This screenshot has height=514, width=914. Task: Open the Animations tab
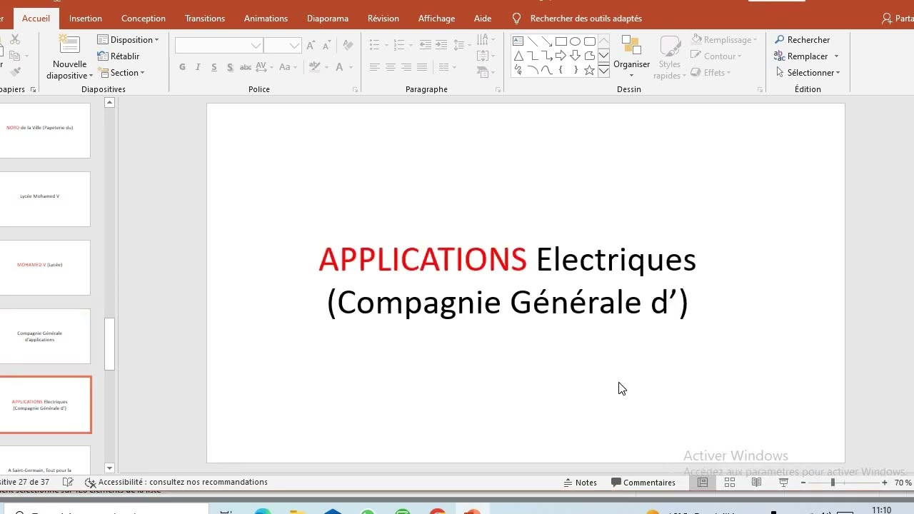(x=266, y=19)
